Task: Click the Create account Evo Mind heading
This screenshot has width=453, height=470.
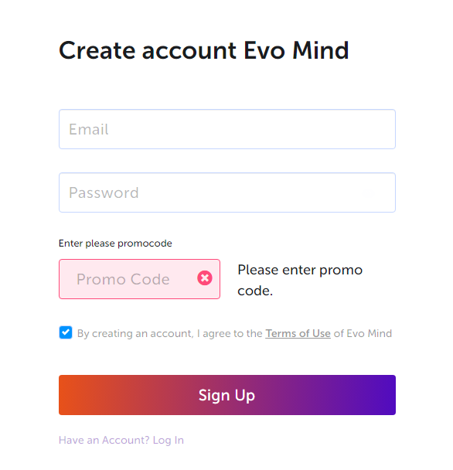Action: (x=204, y=50)
